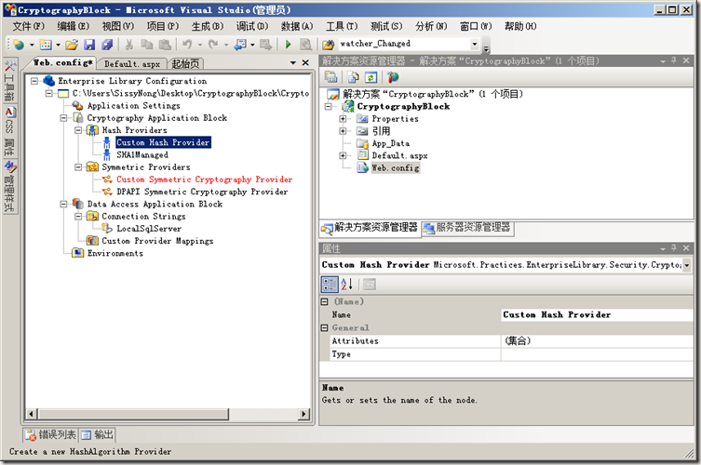Click the Find in Files toolbar icon

(x=328, y=45)
